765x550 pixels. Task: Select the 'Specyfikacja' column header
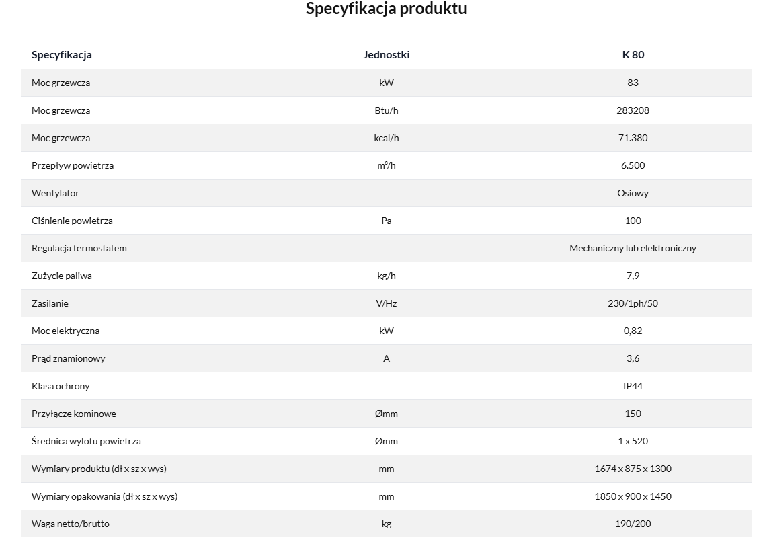62,55
